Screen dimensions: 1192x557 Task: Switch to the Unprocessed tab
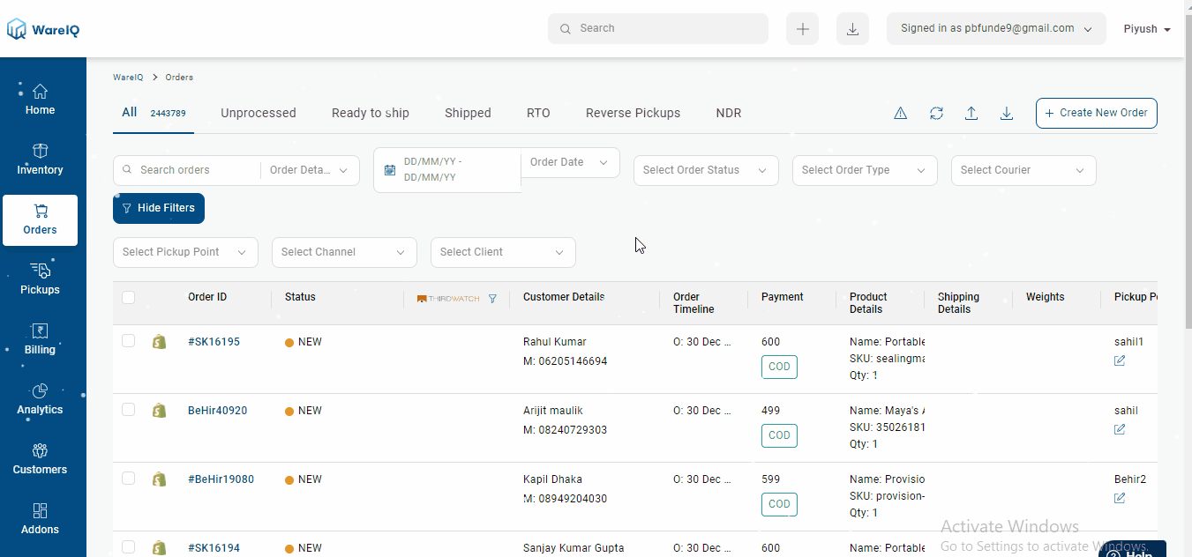(258, 113)
